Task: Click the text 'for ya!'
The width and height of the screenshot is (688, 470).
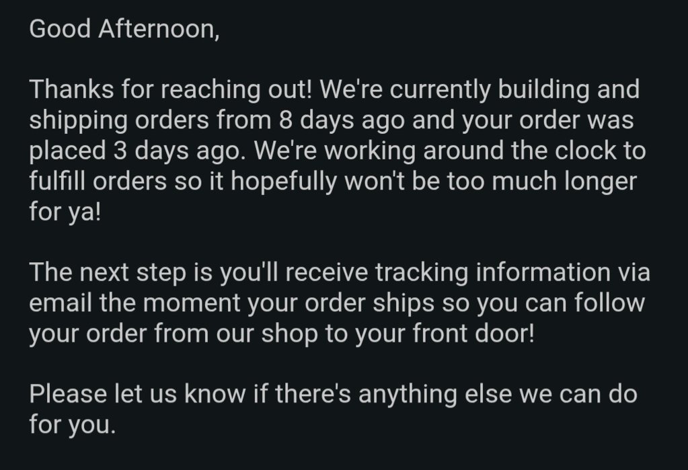Action: tap(65, 212)
